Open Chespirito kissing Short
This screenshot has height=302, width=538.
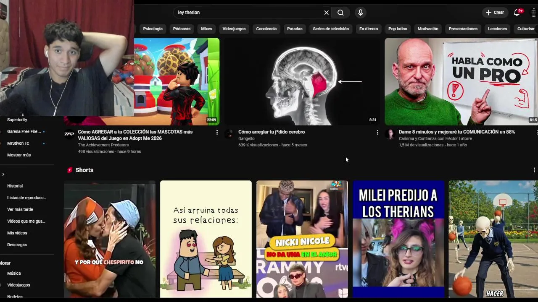(110, 239)
